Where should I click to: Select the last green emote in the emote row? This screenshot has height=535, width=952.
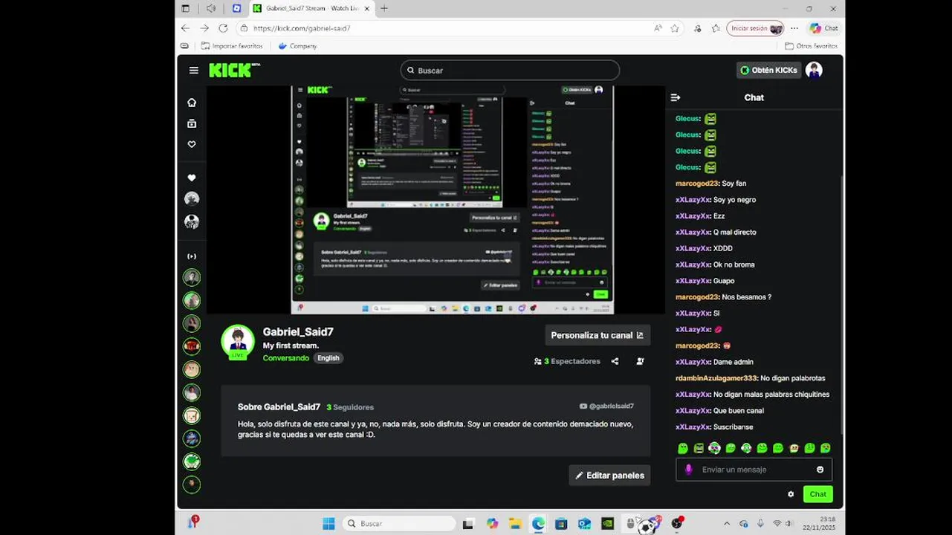pos(825,448)
